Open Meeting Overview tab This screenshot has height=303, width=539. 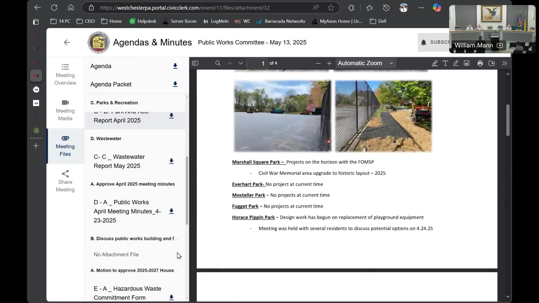[65, 75]
